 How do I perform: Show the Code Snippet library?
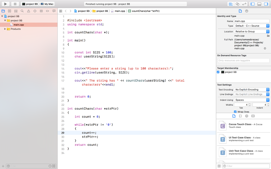click(x=240, y=116)
